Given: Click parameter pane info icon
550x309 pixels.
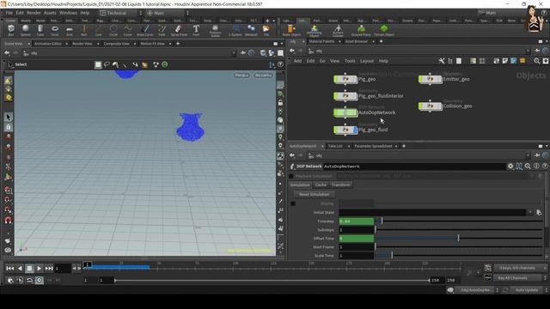Looking at the screenshot, I should (x=536, y=167).
